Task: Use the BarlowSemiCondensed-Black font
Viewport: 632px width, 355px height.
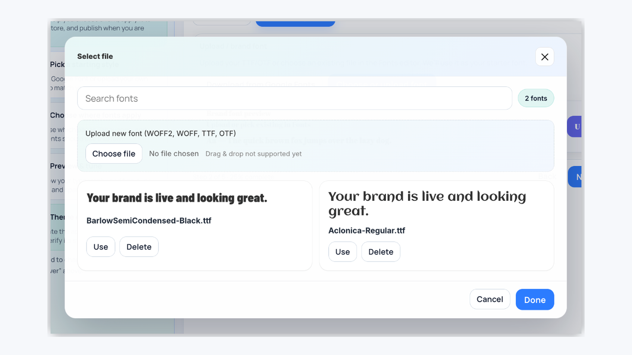Action: pyautogui.click(x=100, y=247)
